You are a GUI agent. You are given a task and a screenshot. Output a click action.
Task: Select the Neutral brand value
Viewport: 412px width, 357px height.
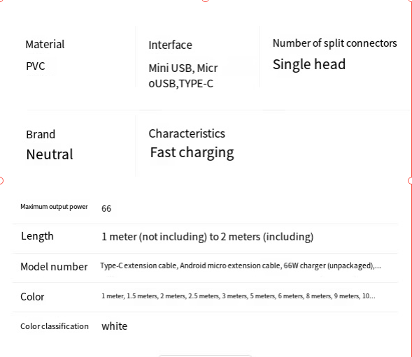point(50,154)
